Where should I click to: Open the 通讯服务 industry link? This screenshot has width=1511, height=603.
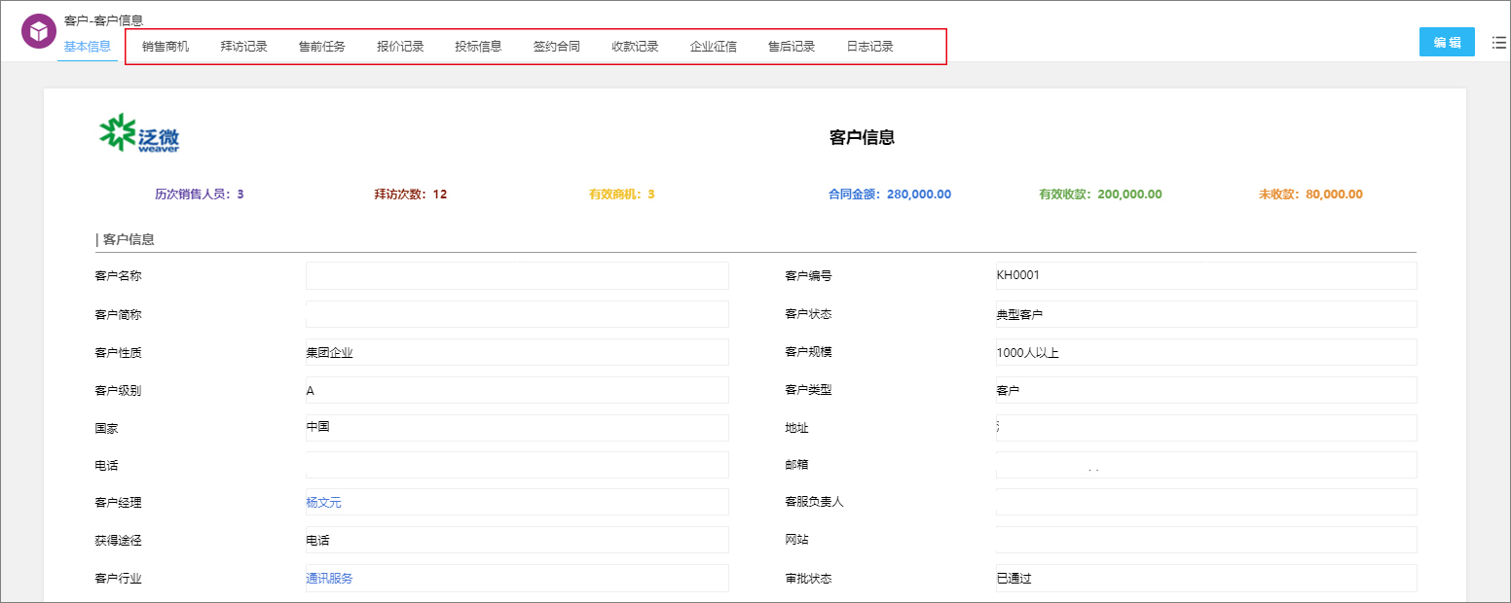click(x=329, y=578)
